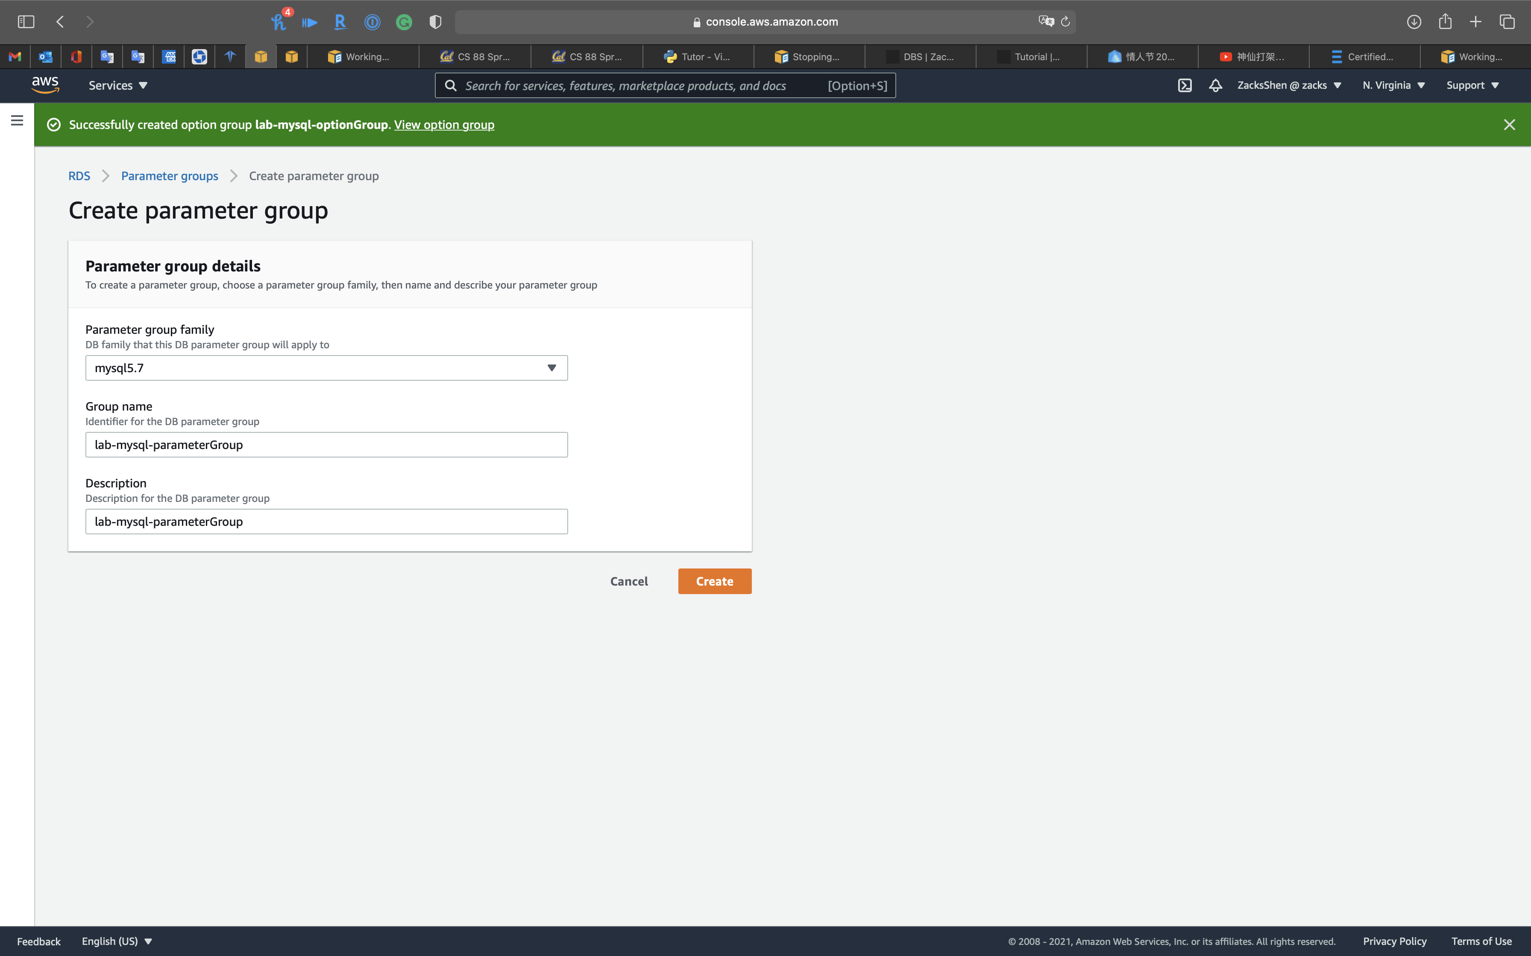
Task: Open the notifications bell
Action: coord(1215,85)
